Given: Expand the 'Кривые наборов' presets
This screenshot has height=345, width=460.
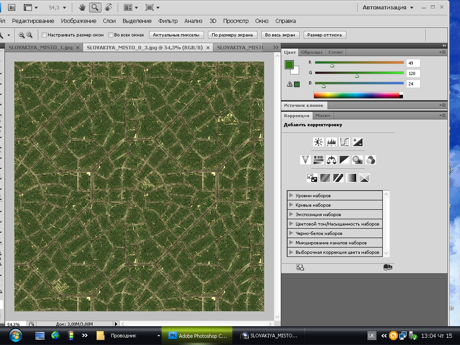Looking at the screenshot, I should 292,205.
